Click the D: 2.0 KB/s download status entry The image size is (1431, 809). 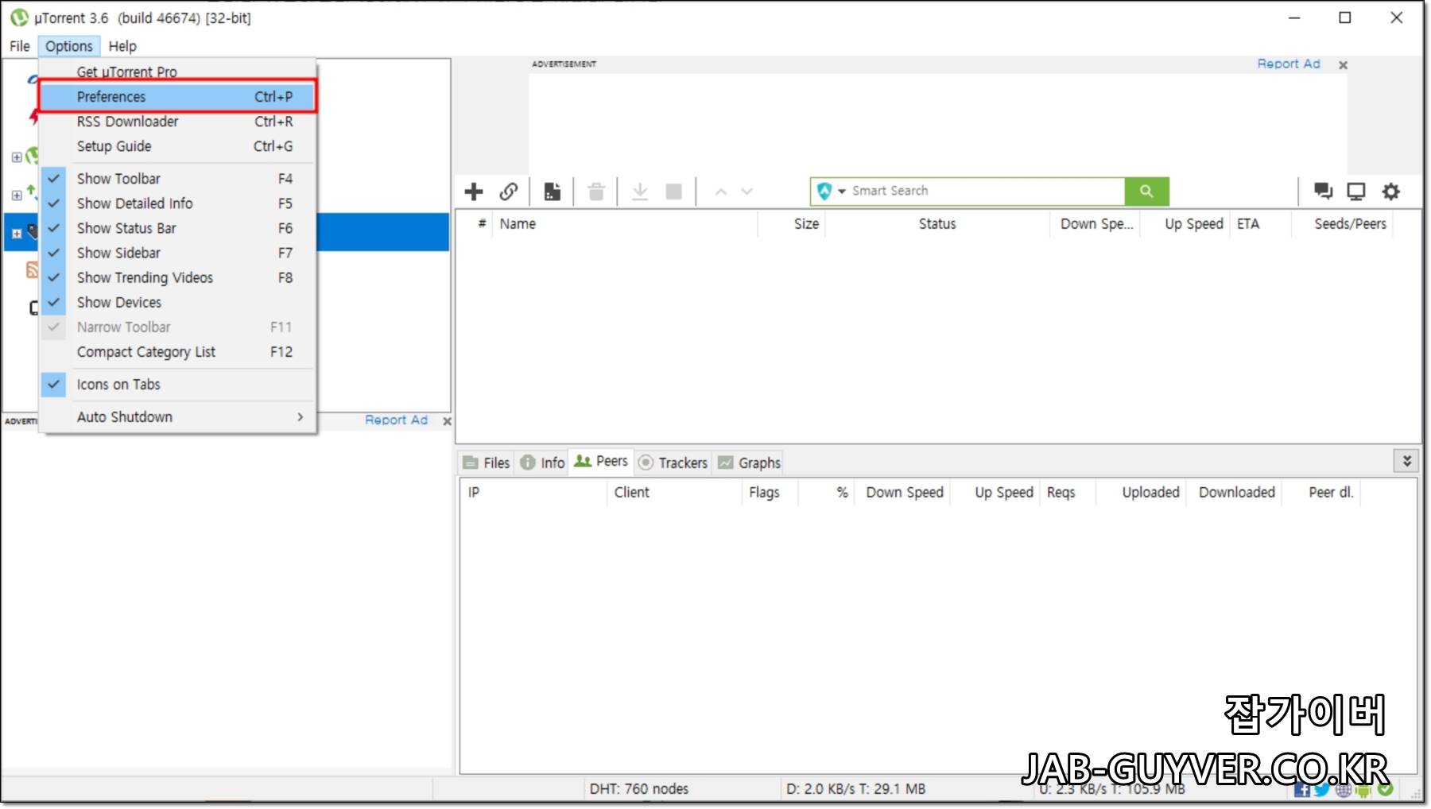(x=855, y=789)
